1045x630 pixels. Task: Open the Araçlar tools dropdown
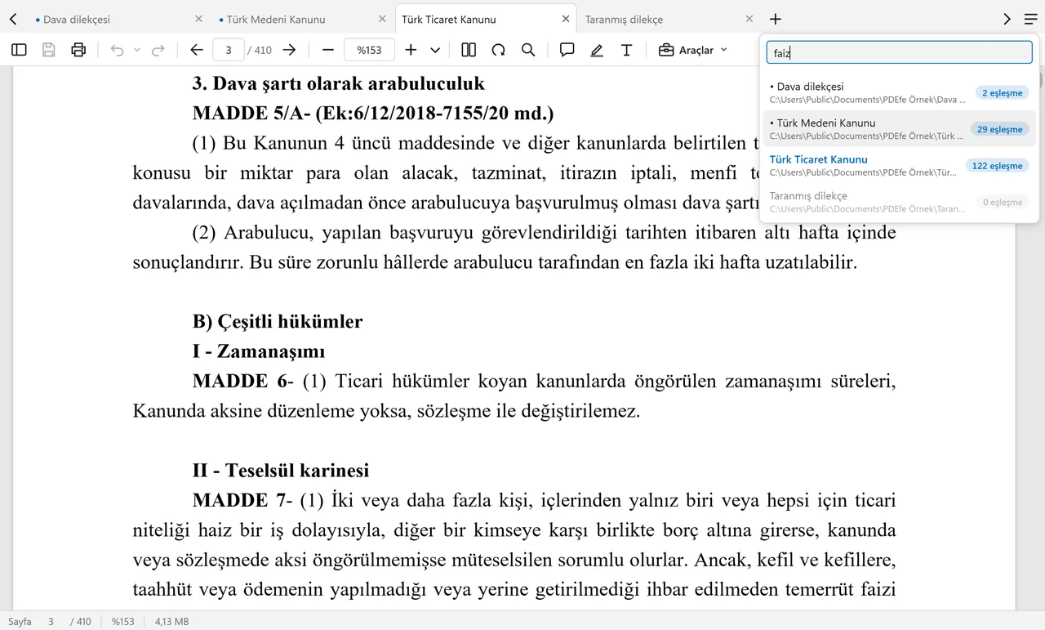point(693,50)
